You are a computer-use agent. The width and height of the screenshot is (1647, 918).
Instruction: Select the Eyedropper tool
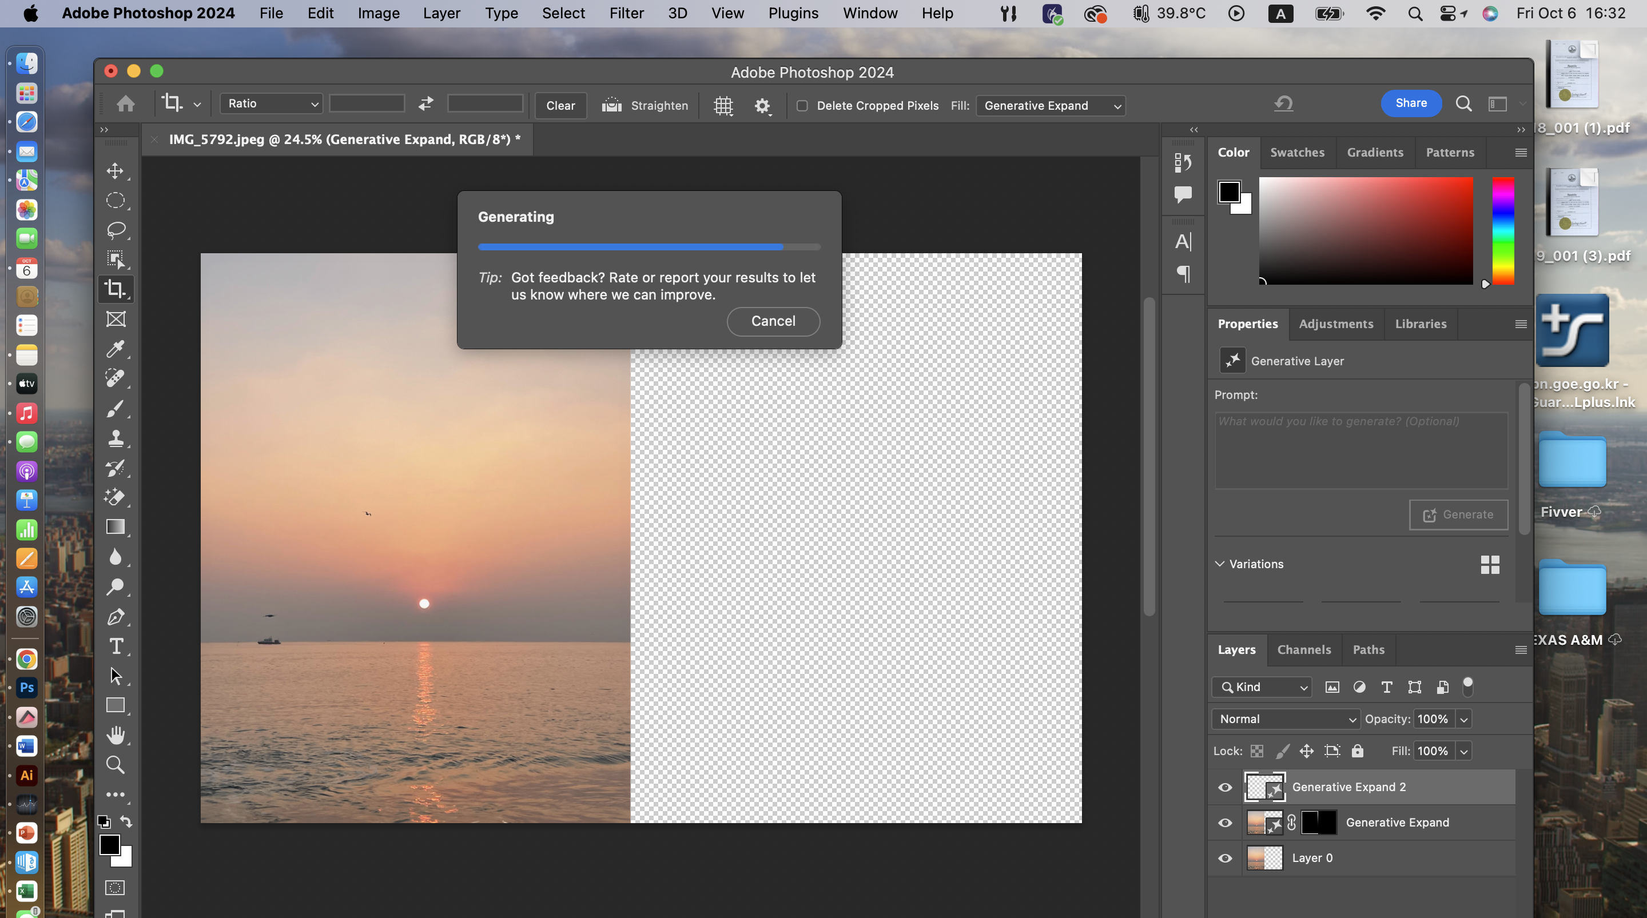(116, 349)
